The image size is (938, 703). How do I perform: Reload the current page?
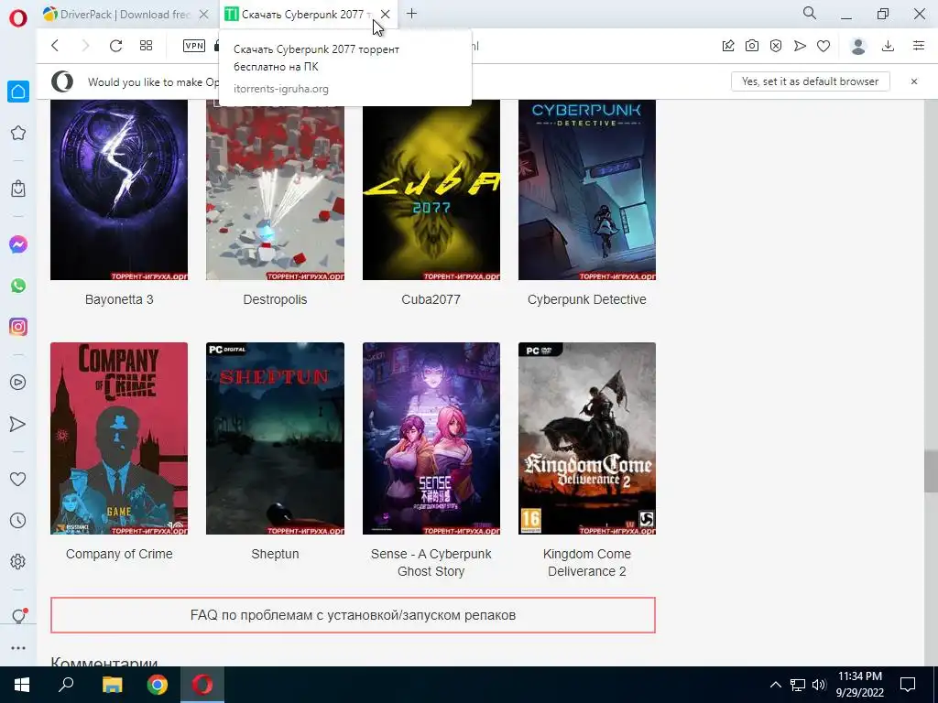click(115, 46)
